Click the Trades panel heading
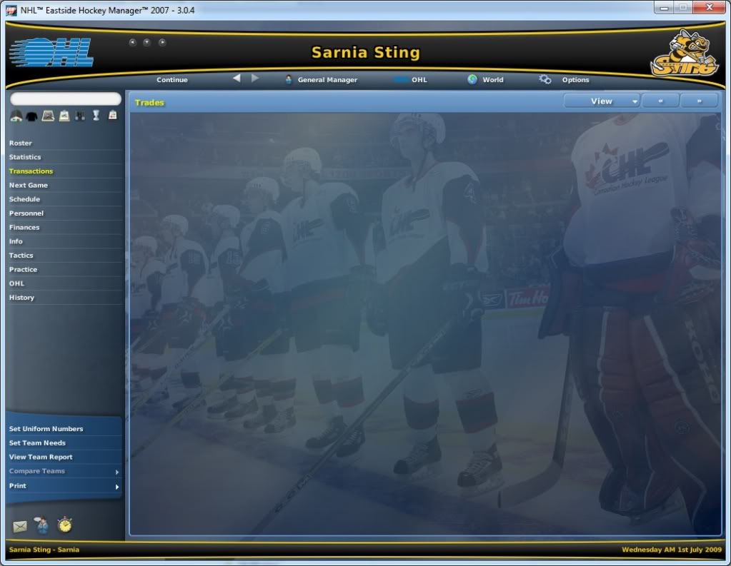The image size is (731, 566). point(149,103)
